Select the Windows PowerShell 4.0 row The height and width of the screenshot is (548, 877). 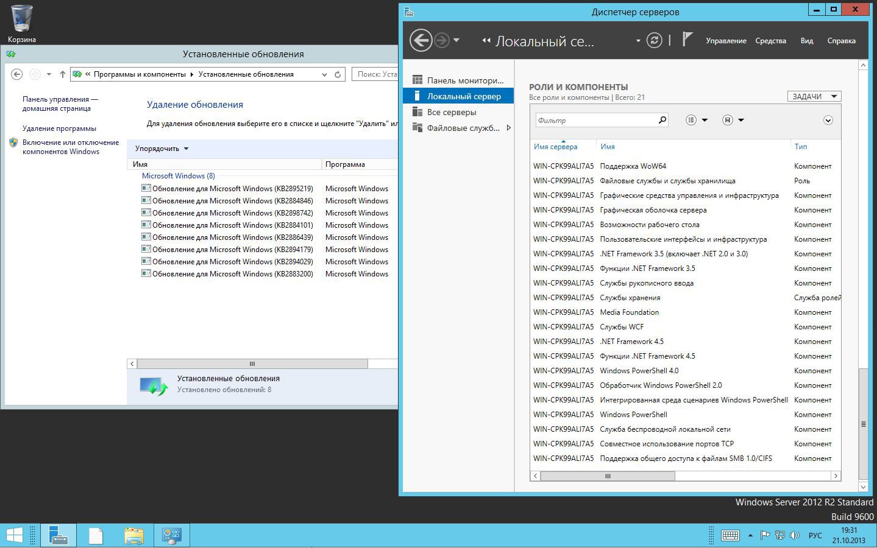click(x=686, y=370)
